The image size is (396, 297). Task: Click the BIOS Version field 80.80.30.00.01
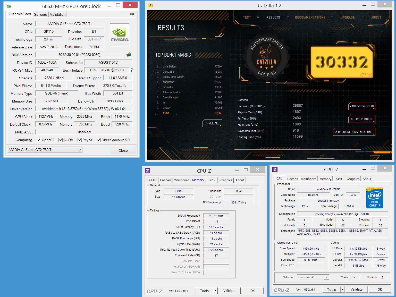(x=79, y=55)
